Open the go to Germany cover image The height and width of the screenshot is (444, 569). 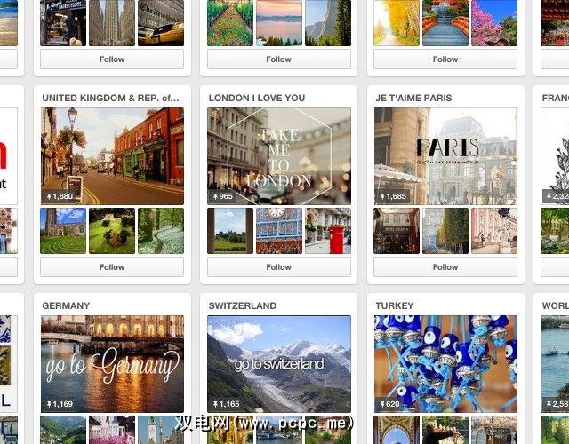click(x=112, y=364)
